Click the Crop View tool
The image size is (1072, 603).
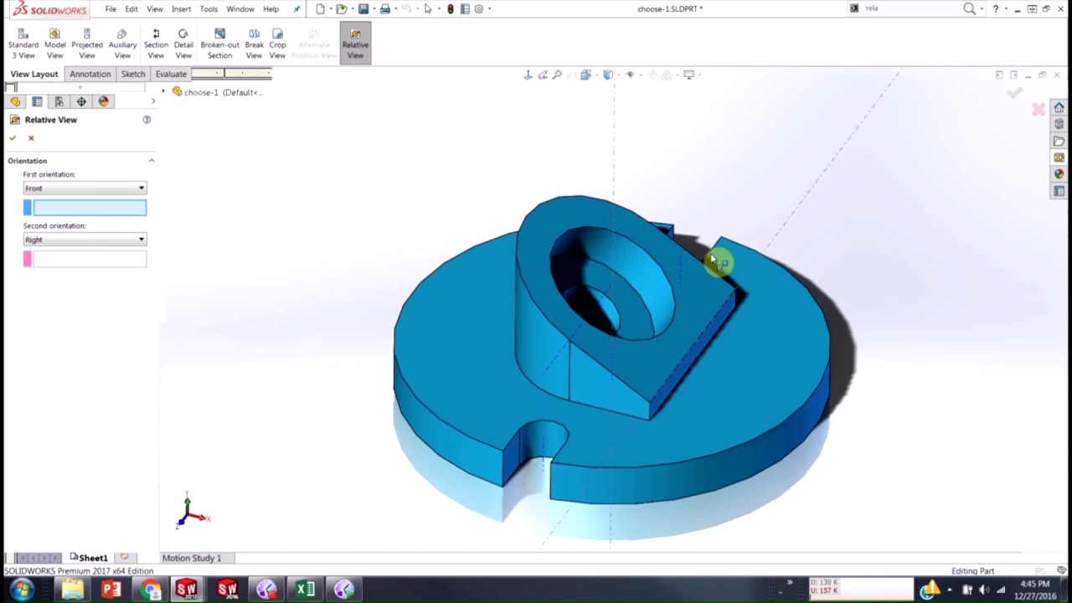[x=277, y=44]
